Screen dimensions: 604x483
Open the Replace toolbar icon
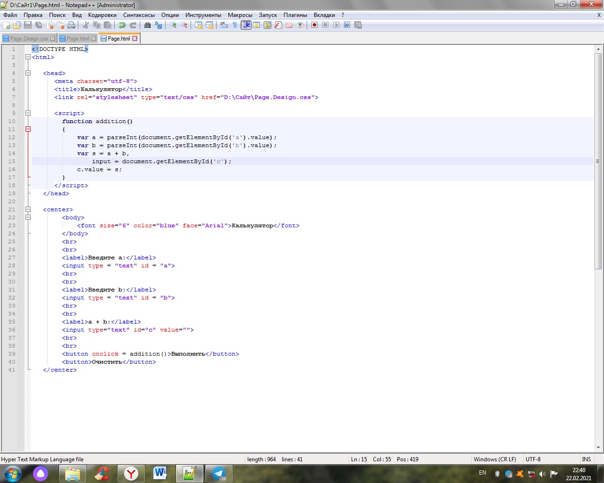pyautogui.click(x=159, y=25)
